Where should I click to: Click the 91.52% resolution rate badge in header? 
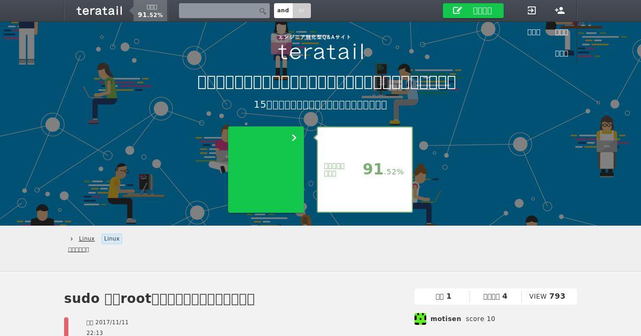coord(151,11)
